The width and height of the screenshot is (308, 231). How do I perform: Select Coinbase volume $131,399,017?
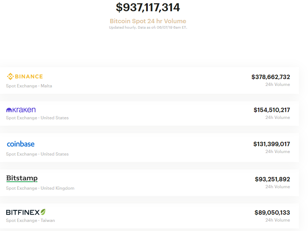pos(272,144)
